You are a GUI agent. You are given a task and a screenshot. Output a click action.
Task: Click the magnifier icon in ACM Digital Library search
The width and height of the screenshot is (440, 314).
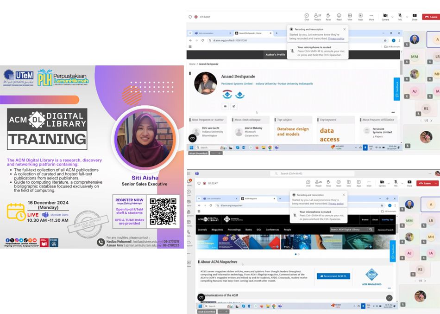(x=371, y=230)
